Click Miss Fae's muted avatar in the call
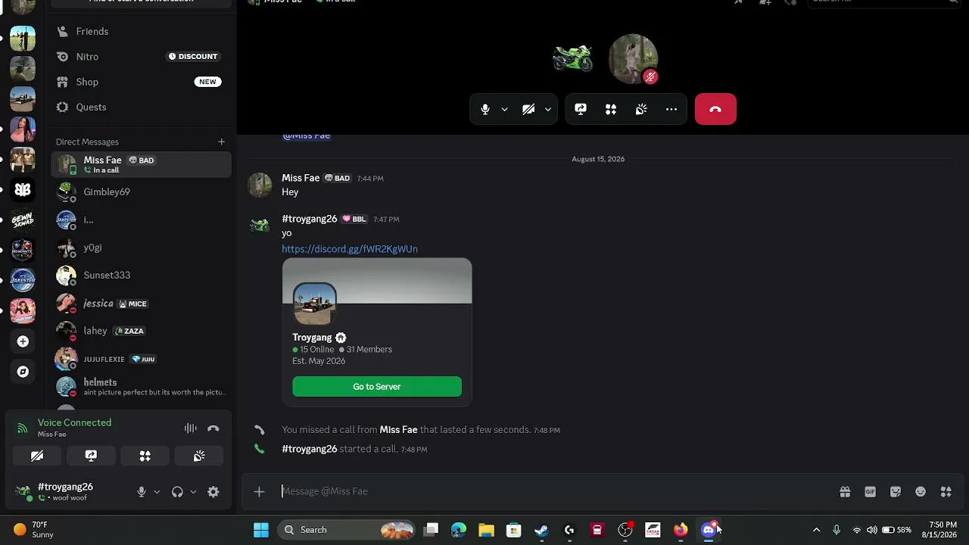Screen dimensions: 969x545 [x=633, y=58]
